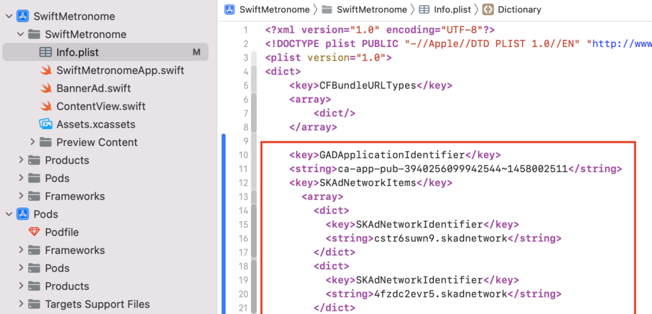Click the Assets.xcassets catalog icon
This screenshot has height=314, width=652.
45,124
